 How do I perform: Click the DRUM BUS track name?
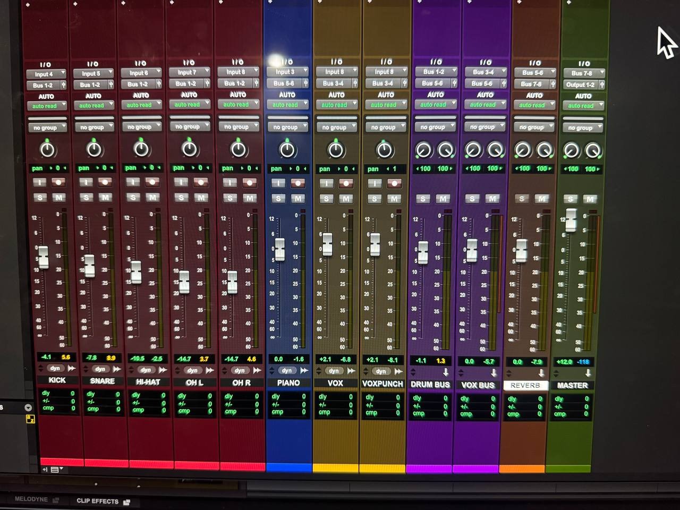point(430,384)
